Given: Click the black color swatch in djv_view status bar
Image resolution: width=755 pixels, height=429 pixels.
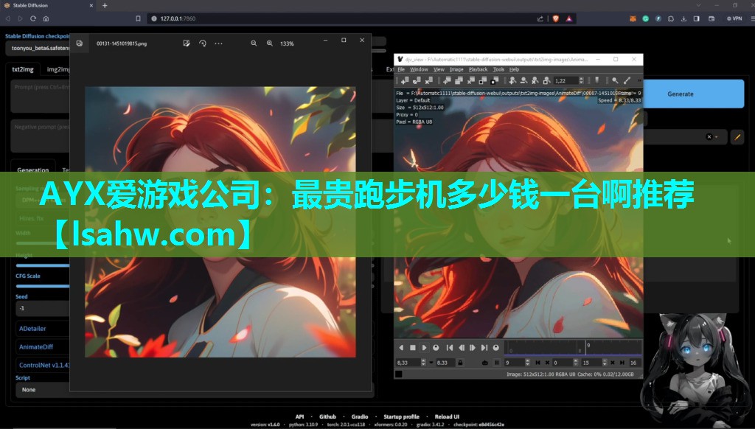Looking at the screenshot, I should coord(399,374).
